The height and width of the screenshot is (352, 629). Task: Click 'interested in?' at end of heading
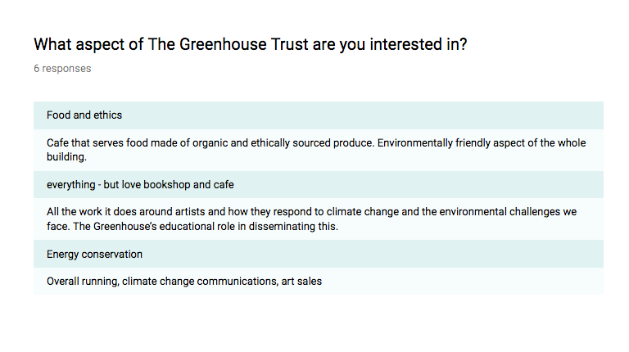419,44
